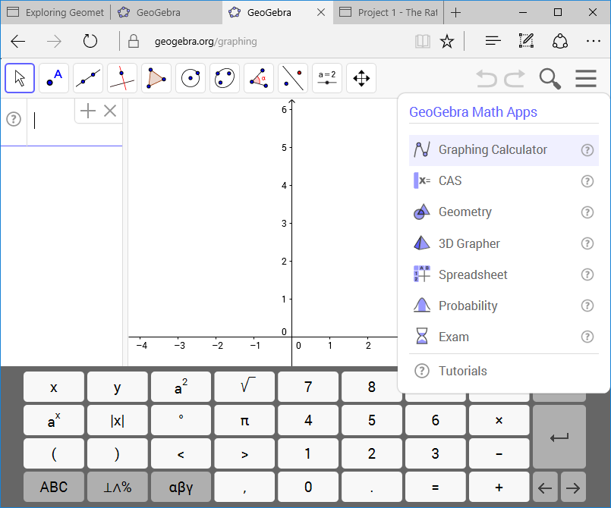Viewport: 611px width, 508px height.
Task: Tap the keyboard right arrow key
Action: [x=573, y=487]
